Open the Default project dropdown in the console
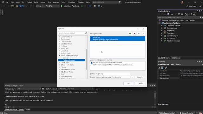The width and height of the screenshot is (203, 114). pos(75,89)
